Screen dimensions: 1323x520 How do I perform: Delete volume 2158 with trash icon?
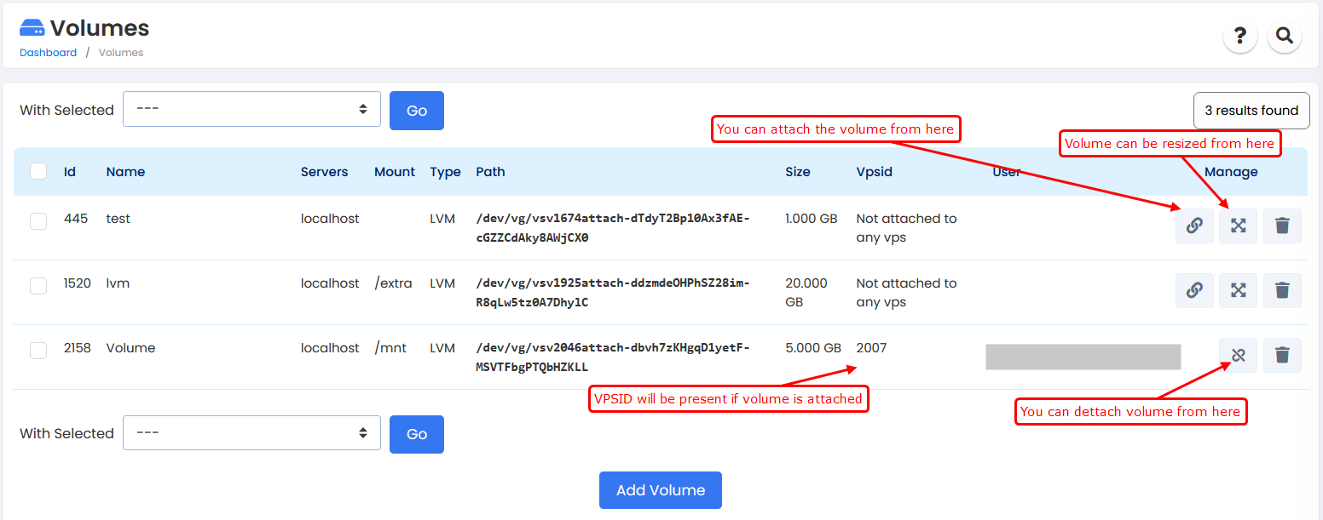pyautogui.click(x=1281, y=355)
